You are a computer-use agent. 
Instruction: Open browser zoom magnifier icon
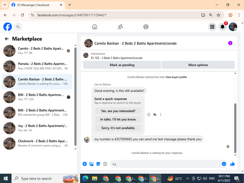tap(211, 15)
